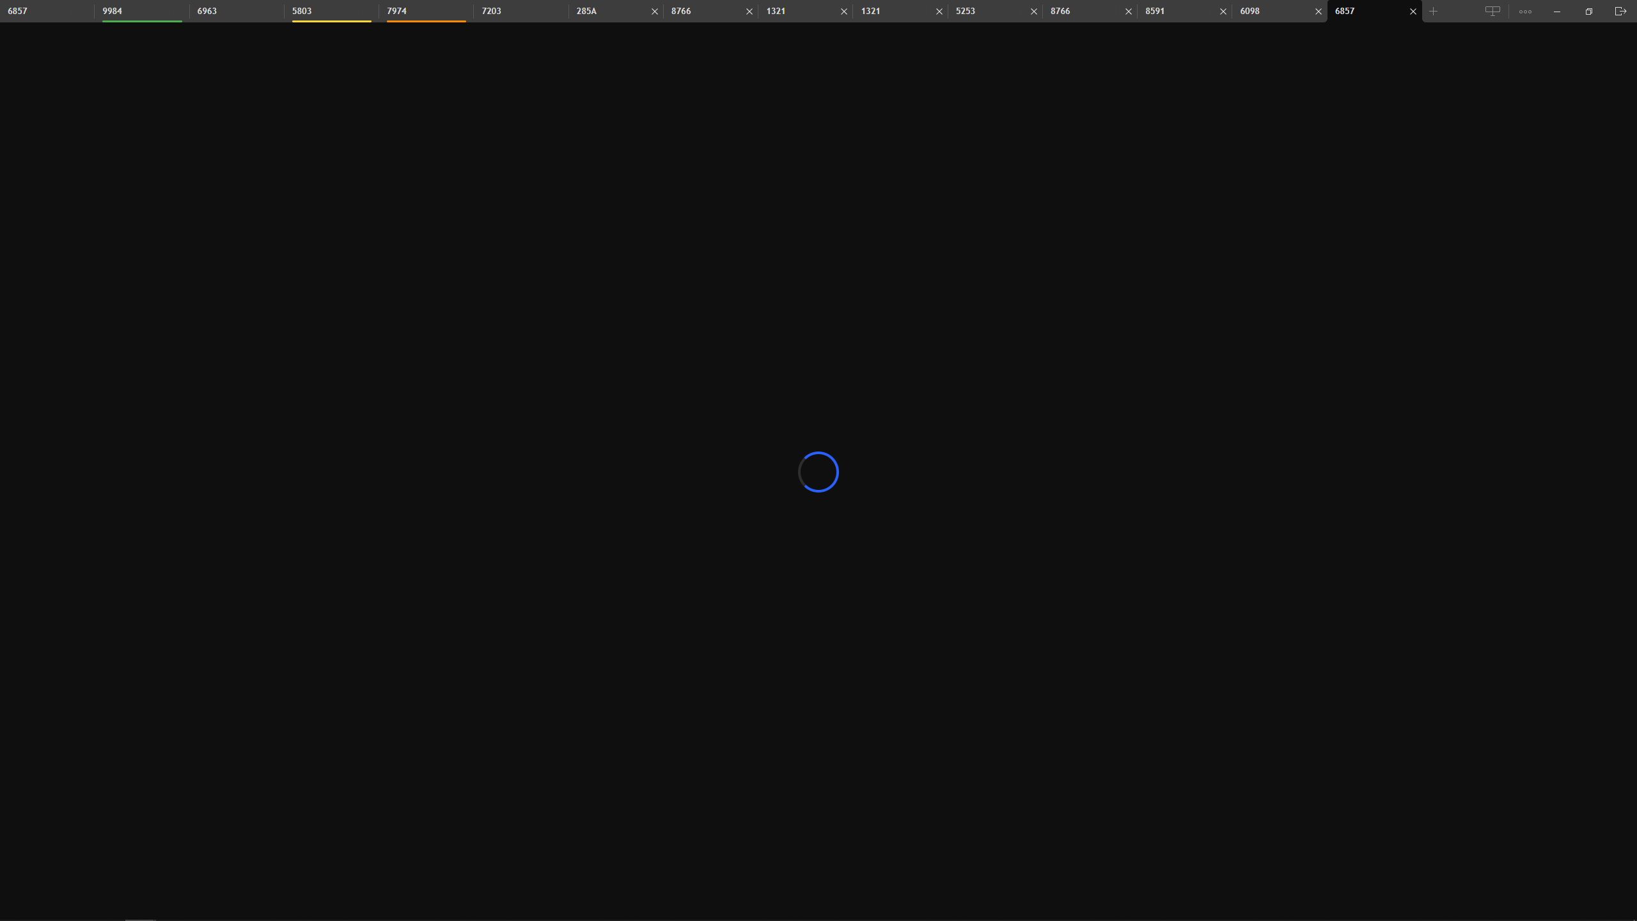Switch to the 6098 tab
The image size is (1637, 921).
coord(1271,11)
